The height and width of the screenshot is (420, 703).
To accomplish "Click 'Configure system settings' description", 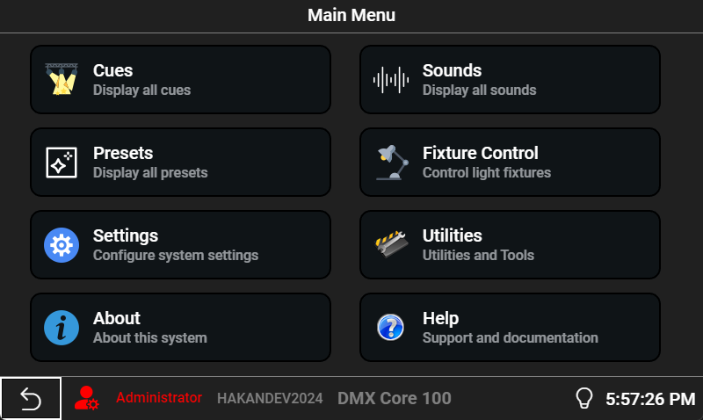I will click(176, 256).
